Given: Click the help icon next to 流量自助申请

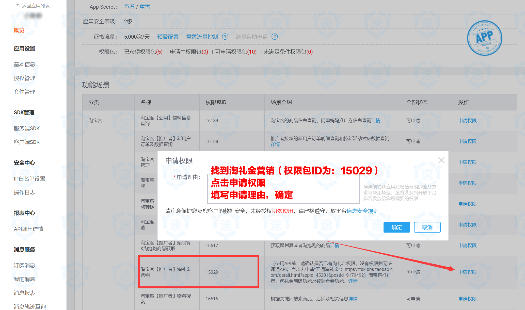Looking at the screenshot, I should pyautogui.click(x=275, y=37).
